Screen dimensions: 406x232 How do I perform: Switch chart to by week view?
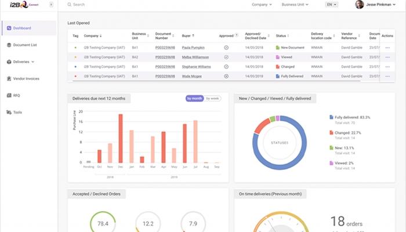(212, 99)
